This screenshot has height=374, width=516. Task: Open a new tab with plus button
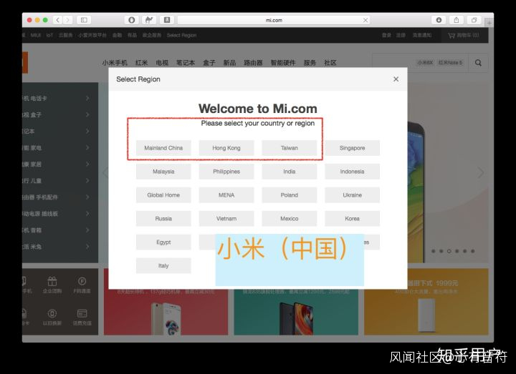pyautogui.click(x=489, y=23)
